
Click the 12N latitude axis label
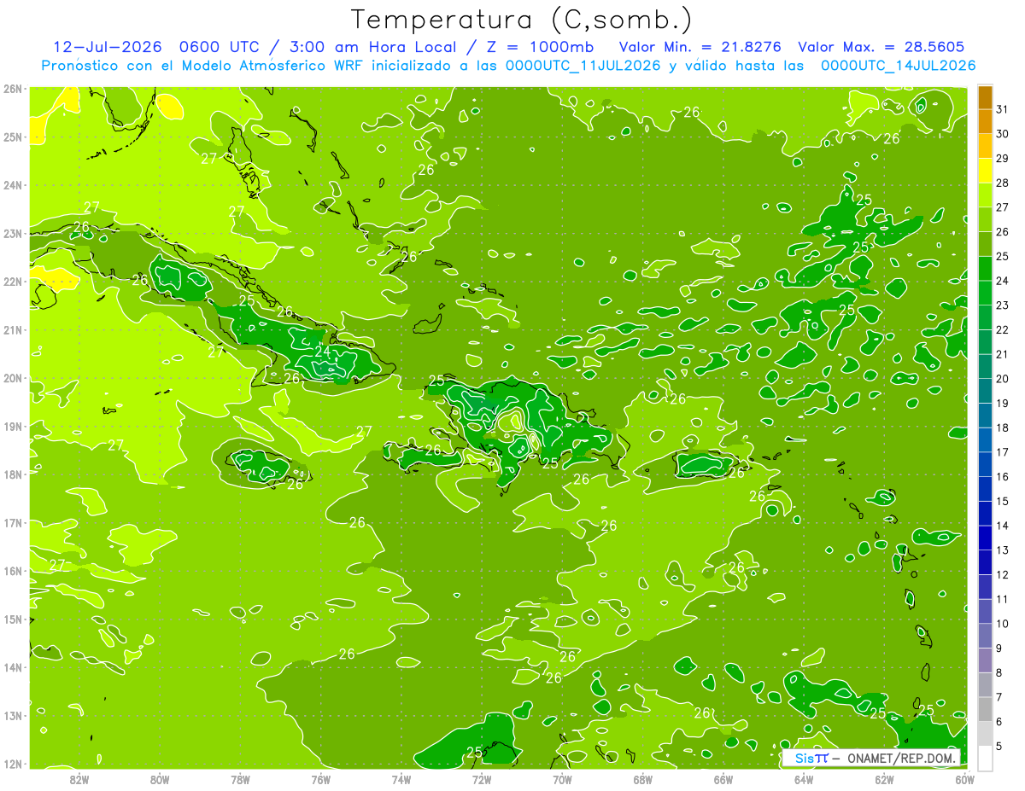pos(12,764)
